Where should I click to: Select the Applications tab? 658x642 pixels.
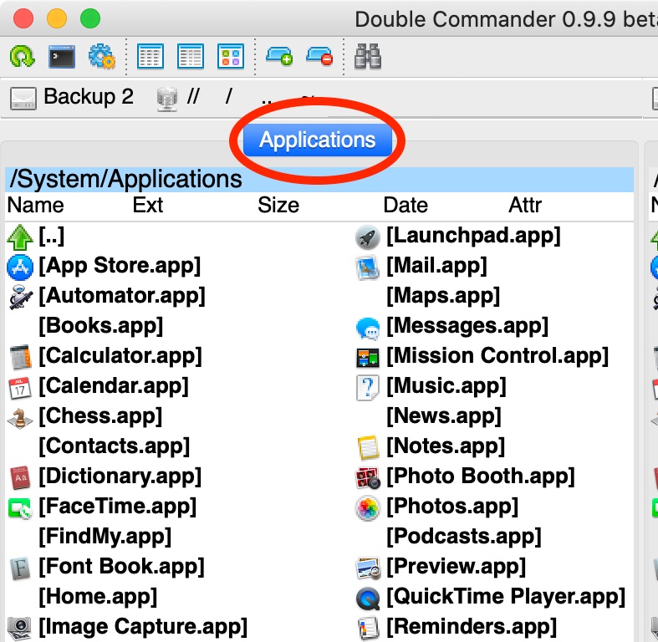click(x=317, y=140)
